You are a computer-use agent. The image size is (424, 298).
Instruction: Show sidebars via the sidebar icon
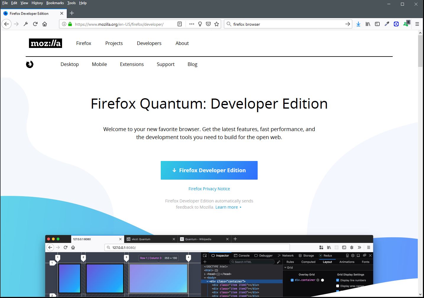tap(377, 24)
